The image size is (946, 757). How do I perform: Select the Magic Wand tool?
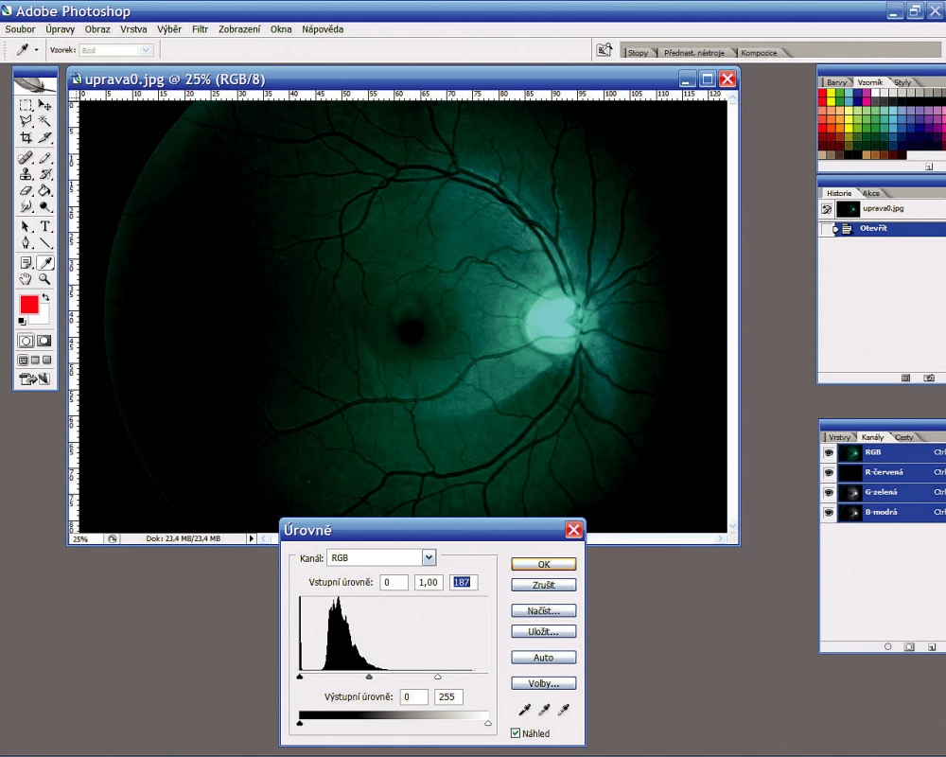point(44,121)
